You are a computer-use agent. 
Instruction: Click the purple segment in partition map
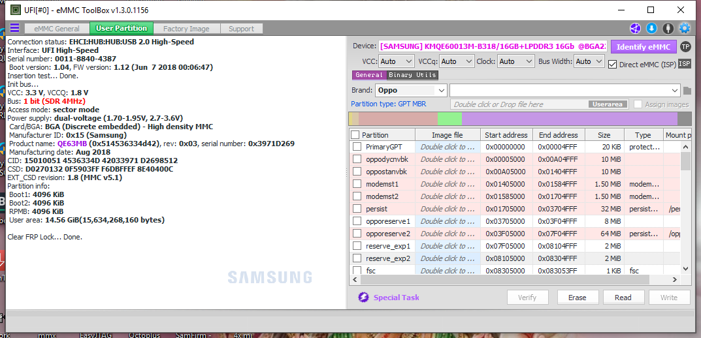(570, 119)
